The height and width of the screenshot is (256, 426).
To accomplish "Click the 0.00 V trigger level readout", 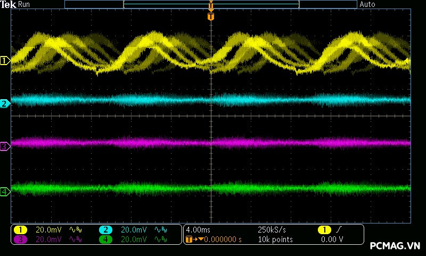I will click(x=332, y=239).
